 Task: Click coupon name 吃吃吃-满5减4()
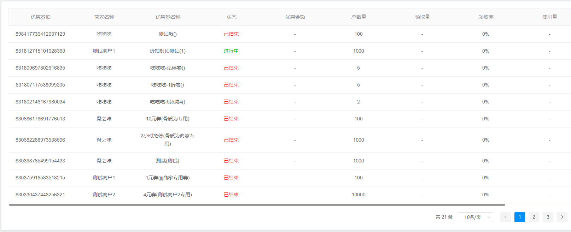click(x=168, y=102)
